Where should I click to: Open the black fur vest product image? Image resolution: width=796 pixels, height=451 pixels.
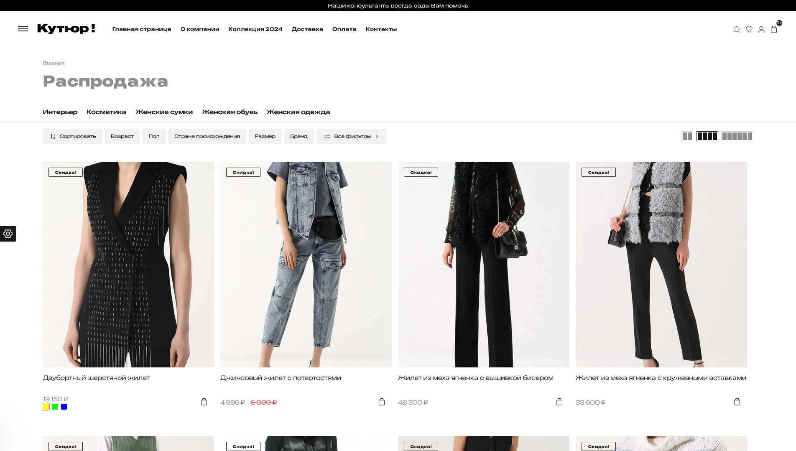coord(484,265)
